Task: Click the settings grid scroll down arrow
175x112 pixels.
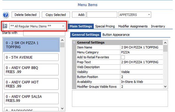Action: [165, 86]
